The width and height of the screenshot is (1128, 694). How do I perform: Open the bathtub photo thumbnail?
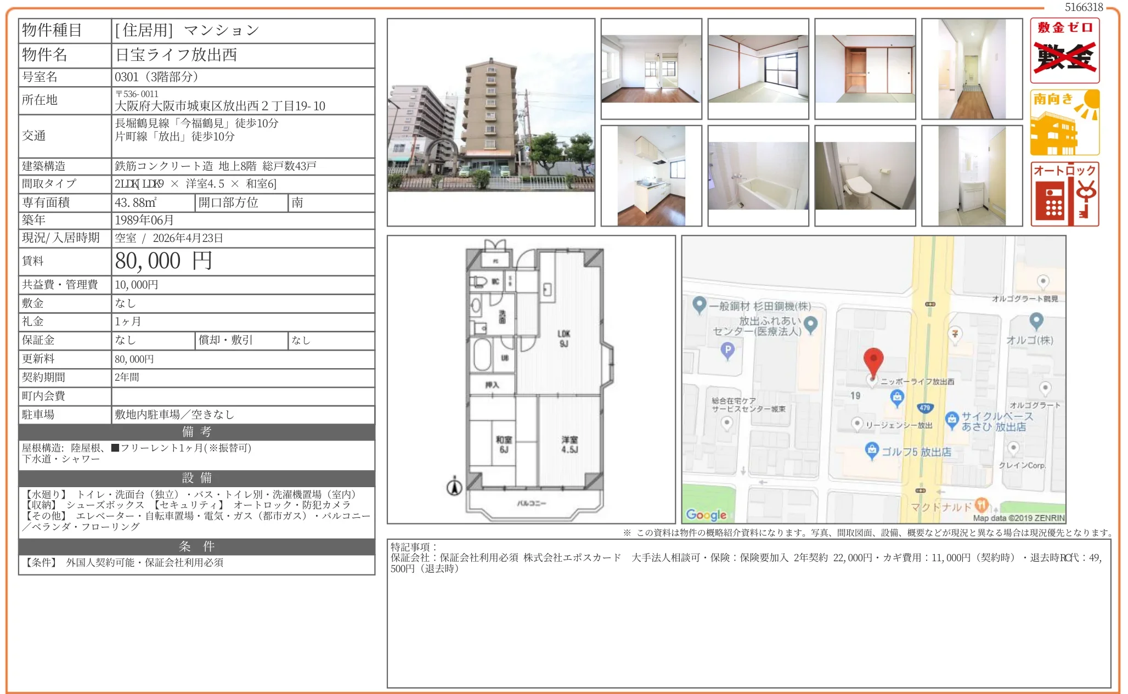tap(758, 176)
